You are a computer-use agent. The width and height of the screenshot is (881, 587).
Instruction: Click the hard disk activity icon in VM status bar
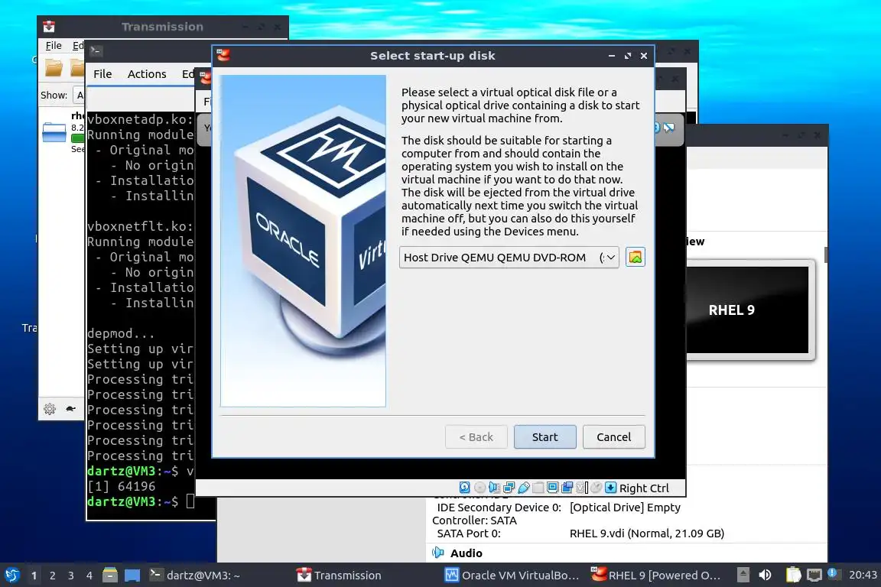(x=465, y=488)
